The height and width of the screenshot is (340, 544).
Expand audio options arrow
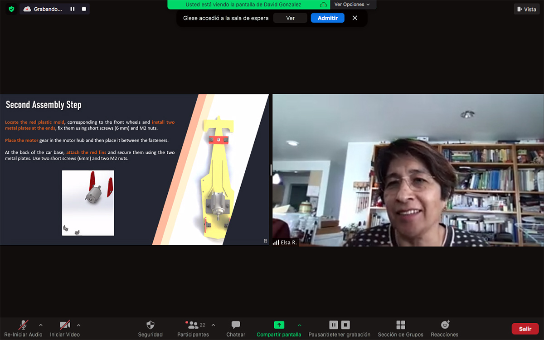(41, 325)
